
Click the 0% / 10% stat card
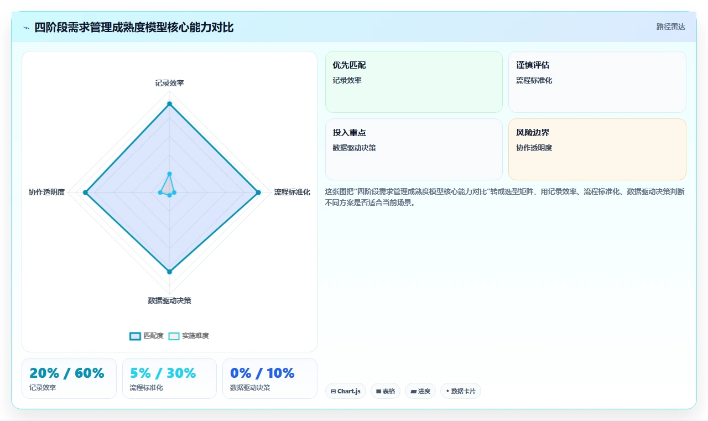[x=270, y=378]
